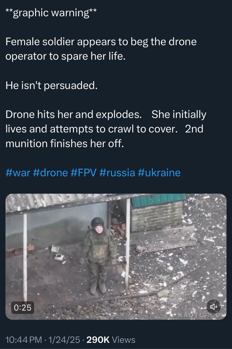Click the 1/24/25 post date
The image size is (232, 349).
pos(65,340)
